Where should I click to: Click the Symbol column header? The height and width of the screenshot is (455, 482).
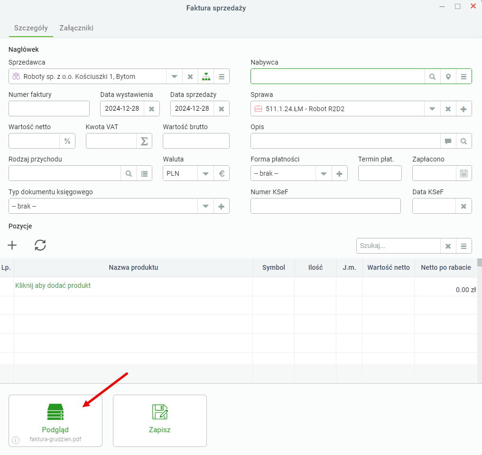(x=274, y=267)
